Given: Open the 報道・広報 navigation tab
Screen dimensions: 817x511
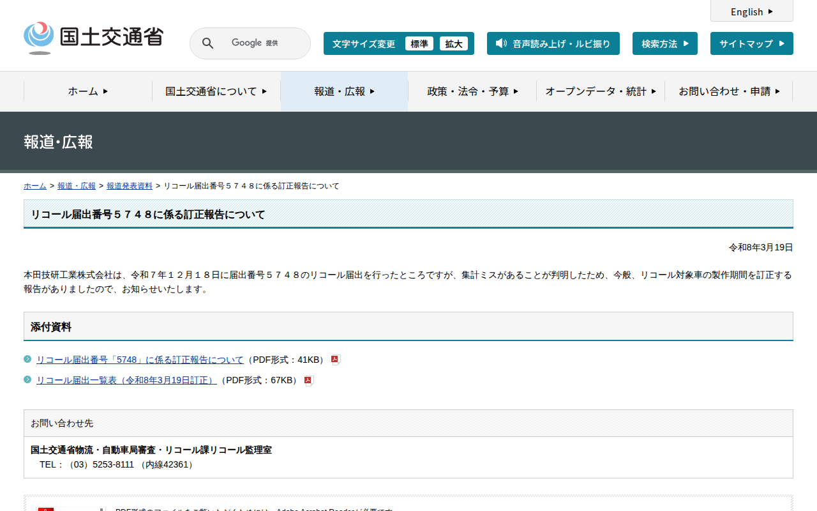Looking at the screenshot, I should (x=344, y=91).
